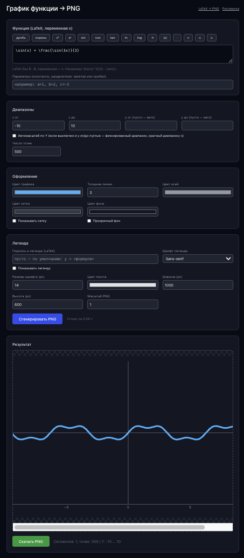Insert the log function

[140, 38]
